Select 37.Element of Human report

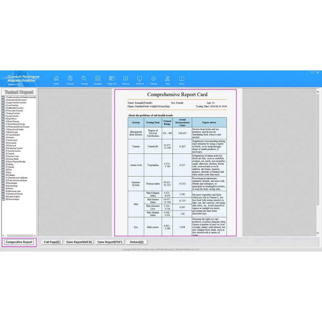[x=14, y=194]
